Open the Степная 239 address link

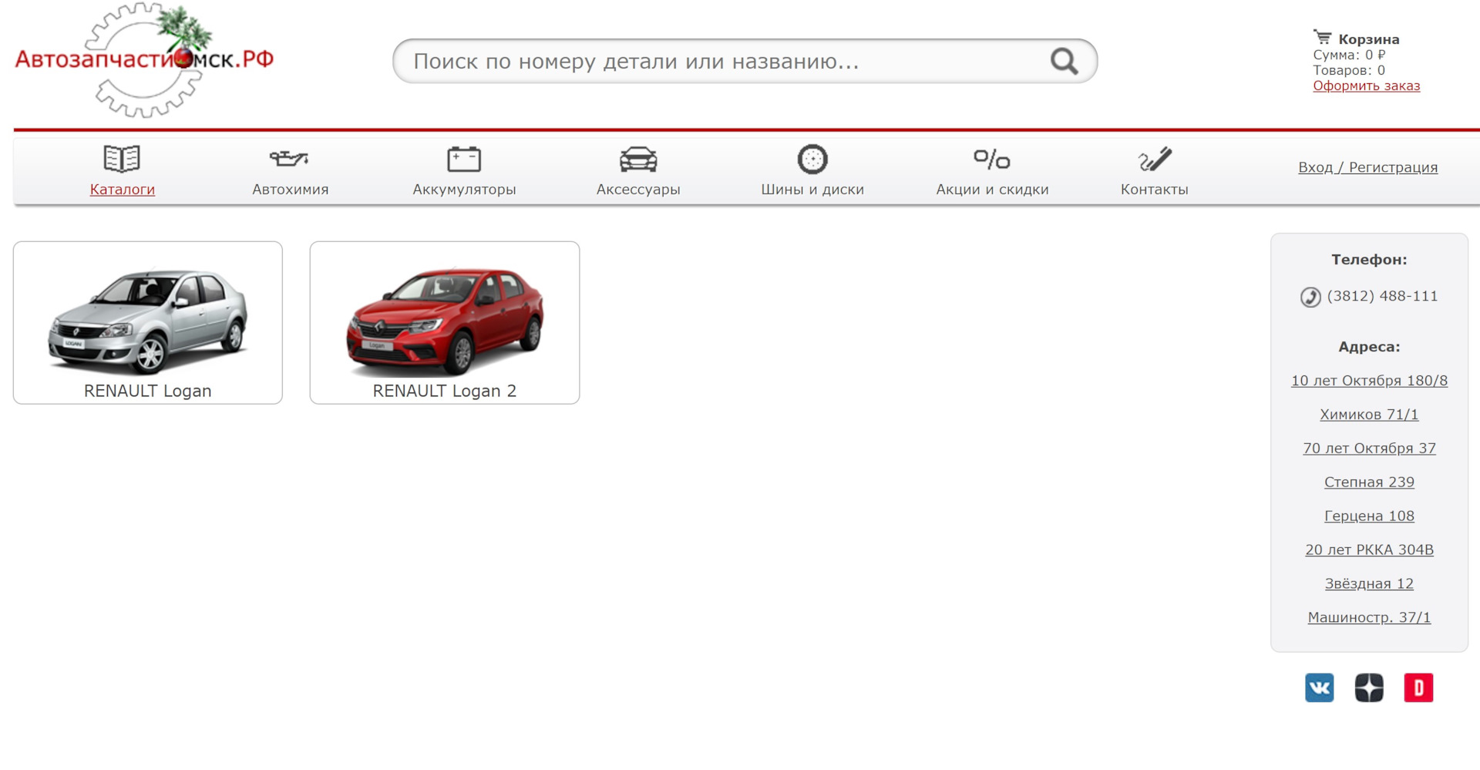coord(1369,482)
